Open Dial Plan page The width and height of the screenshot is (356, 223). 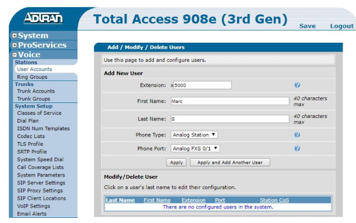(x=28, y=121)
